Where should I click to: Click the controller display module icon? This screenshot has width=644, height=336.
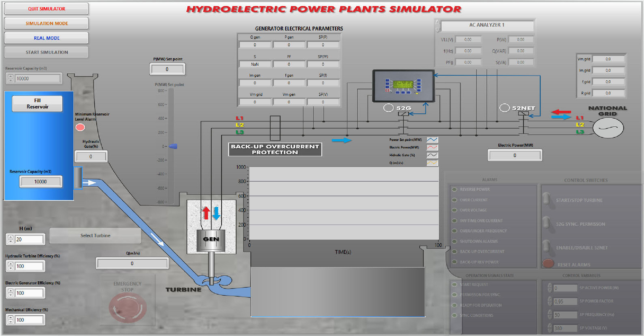(x=403, y=86)
